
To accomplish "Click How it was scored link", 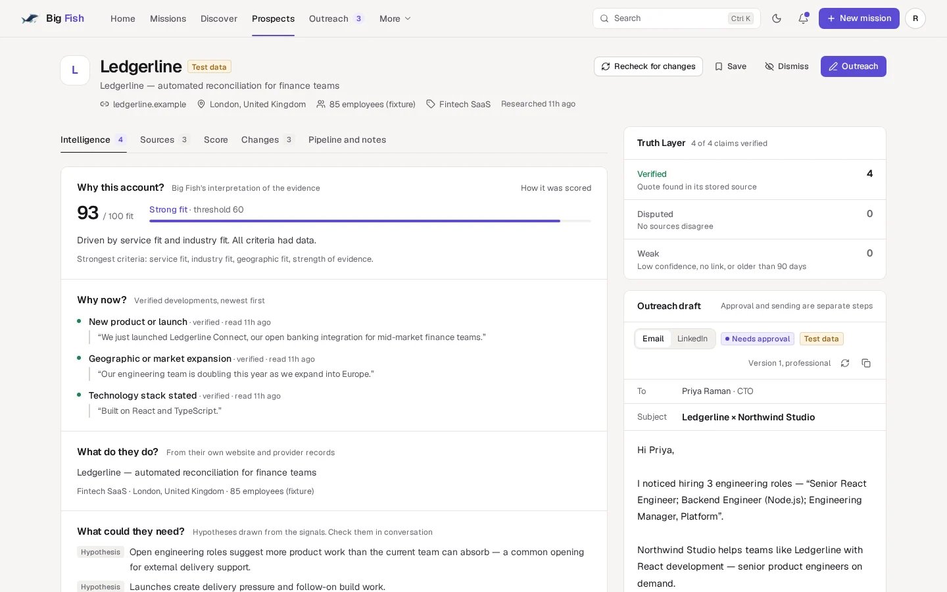I will (x=556, y=188).
